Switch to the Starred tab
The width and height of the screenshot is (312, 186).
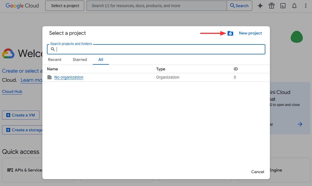[x=80, y=60]
